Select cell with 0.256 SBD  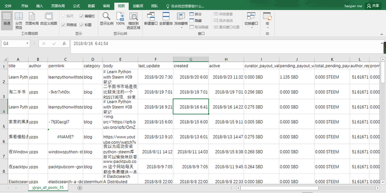point(261,92)
